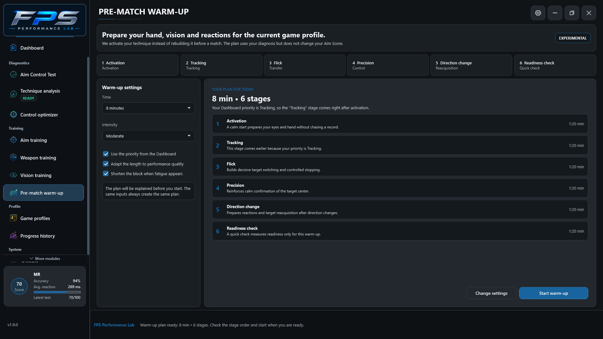Open the Intensity dropdown showing Moderate

148,136
